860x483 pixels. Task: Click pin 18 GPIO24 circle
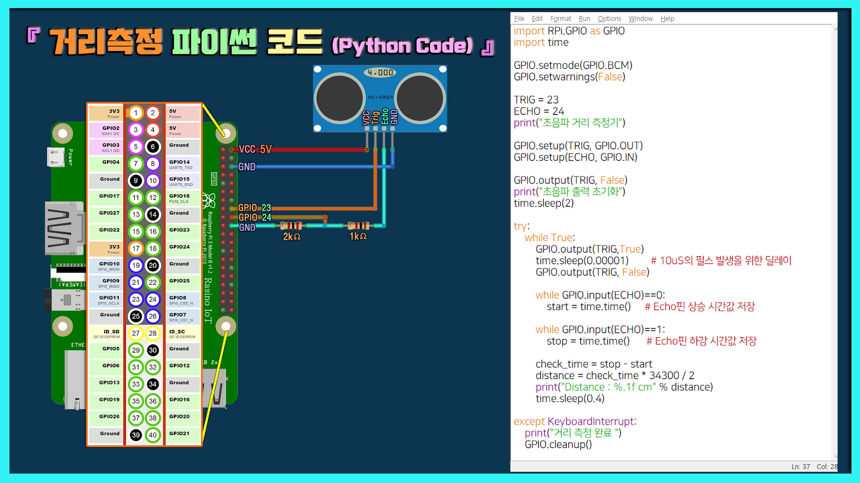pos(153,248)
